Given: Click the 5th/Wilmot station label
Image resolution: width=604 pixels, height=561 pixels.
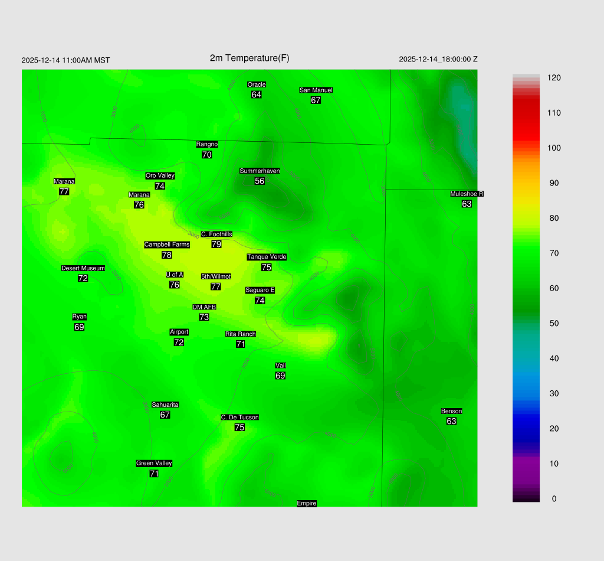Looking at the screenshot, I should tap(216, 276).
